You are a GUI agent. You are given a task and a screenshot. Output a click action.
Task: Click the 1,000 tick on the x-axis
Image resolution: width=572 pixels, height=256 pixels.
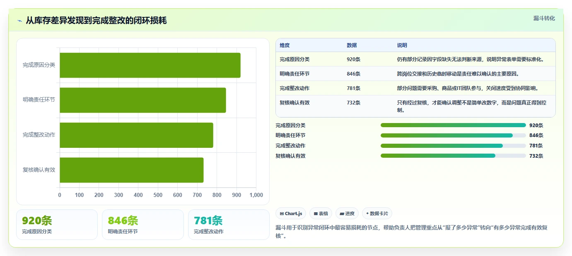tap(256, 195)
